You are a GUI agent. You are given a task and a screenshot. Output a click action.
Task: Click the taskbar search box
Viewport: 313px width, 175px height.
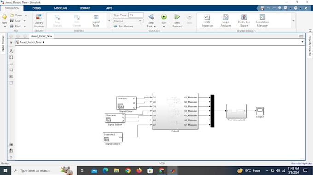[44, 170]
